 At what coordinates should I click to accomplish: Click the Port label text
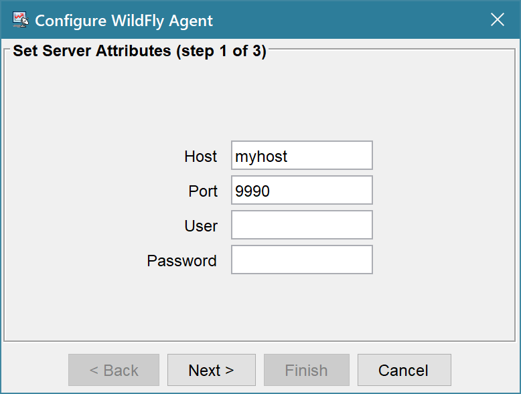[203, 191]
